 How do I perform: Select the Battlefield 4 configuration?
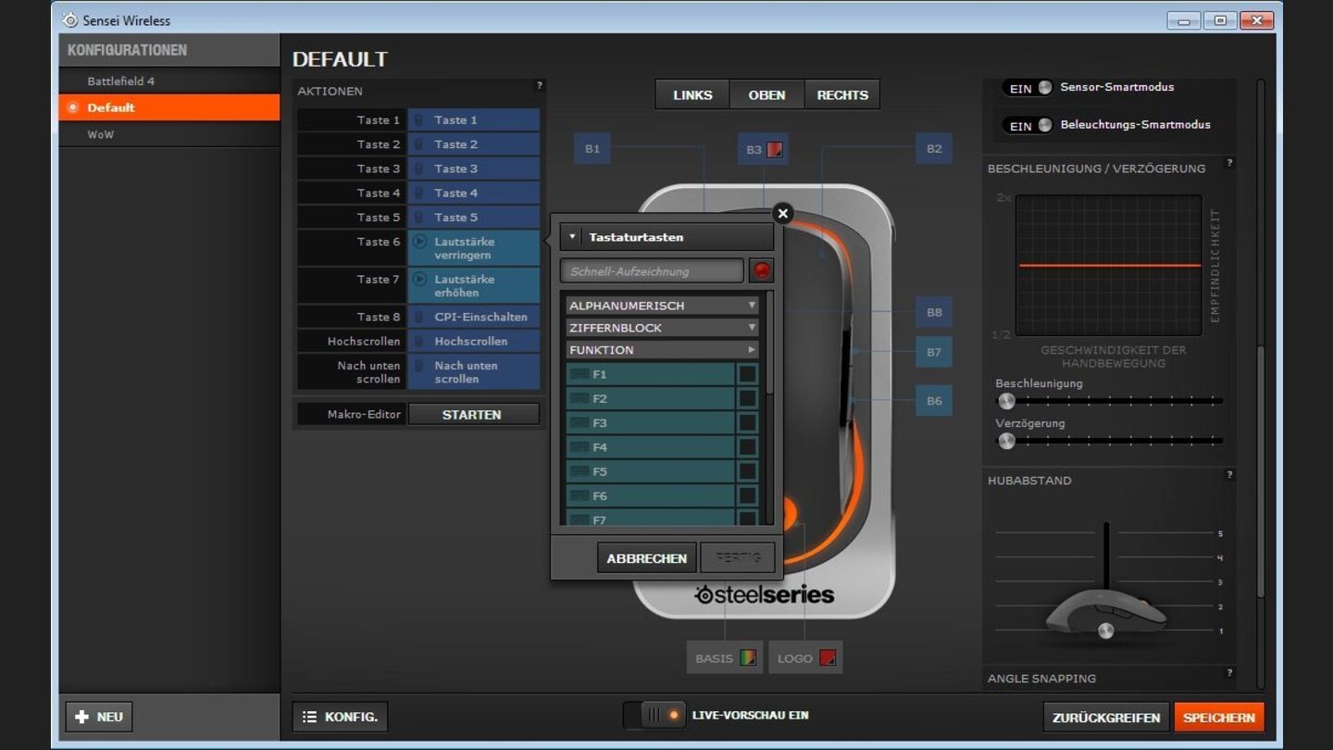(x=169, y=81)
